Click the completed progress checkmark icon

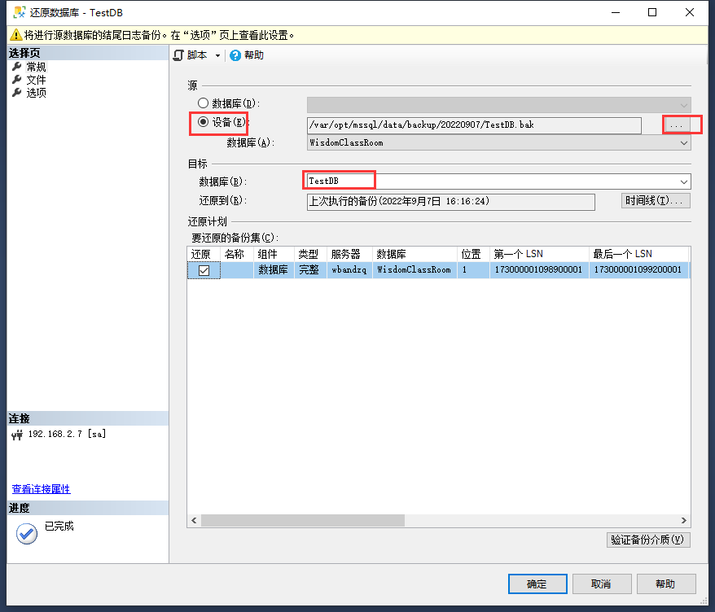[27, 533]
